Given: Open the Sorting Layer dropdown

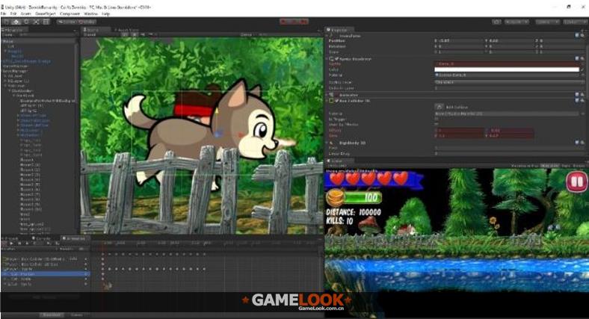Looking at the screenshot, I should click(x=510, y=82).
